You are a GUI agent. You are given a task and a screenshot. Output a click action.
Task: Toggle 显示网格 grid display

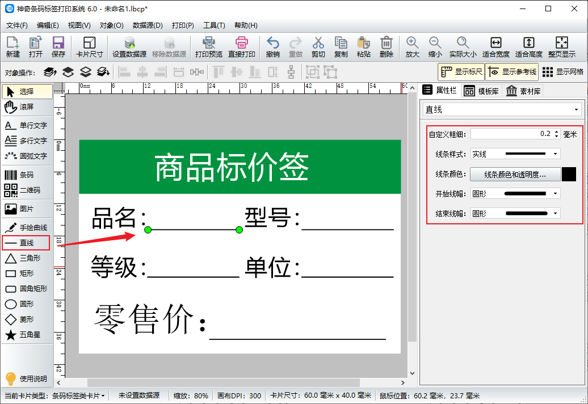pos(562,72)
